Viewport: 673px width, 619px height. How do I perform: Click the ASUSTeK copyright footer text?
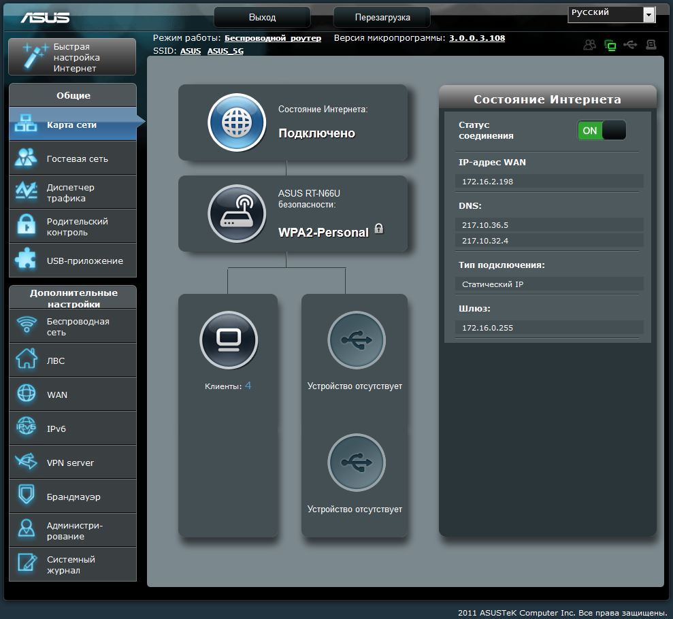[562, 613]
